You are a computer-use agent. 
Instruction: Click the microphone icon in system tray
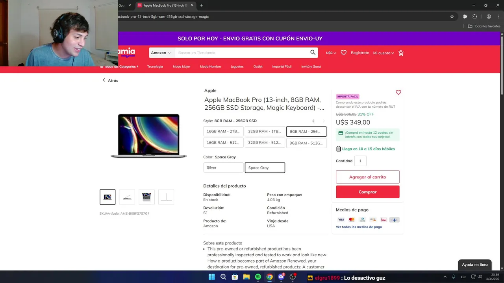(454, 277)
